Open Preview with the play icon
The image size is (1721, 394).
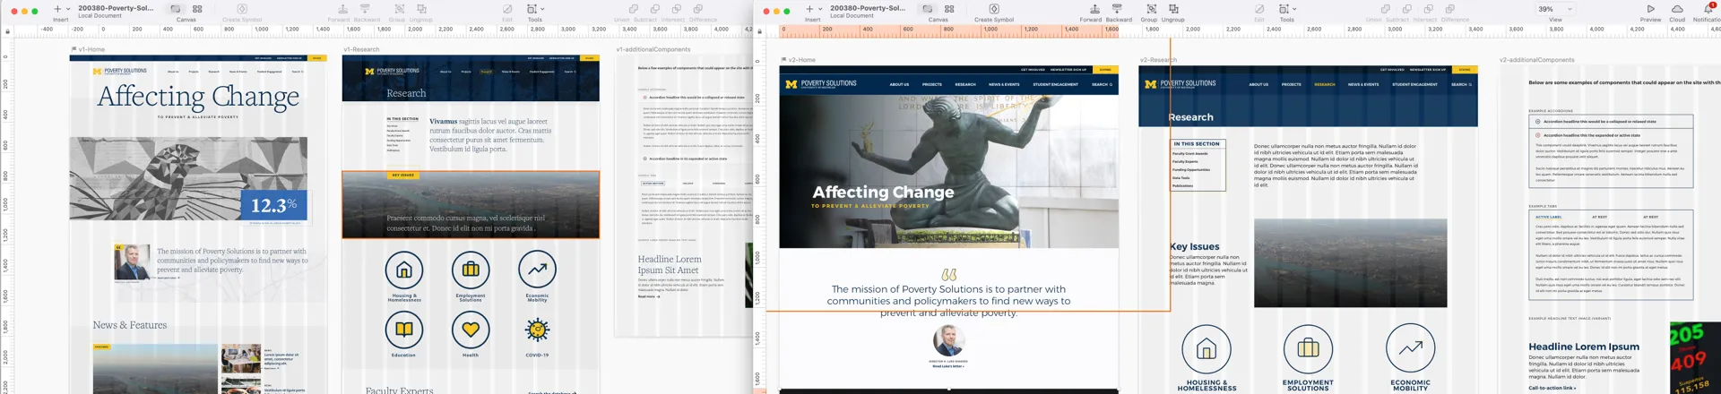tap(1650, 9)
